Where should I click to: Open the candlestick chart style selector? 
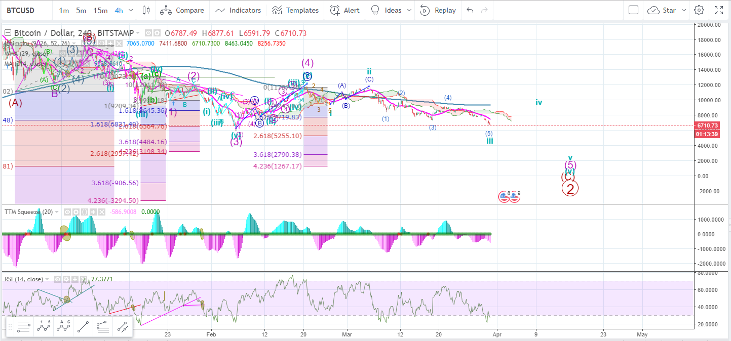(146, 10)
